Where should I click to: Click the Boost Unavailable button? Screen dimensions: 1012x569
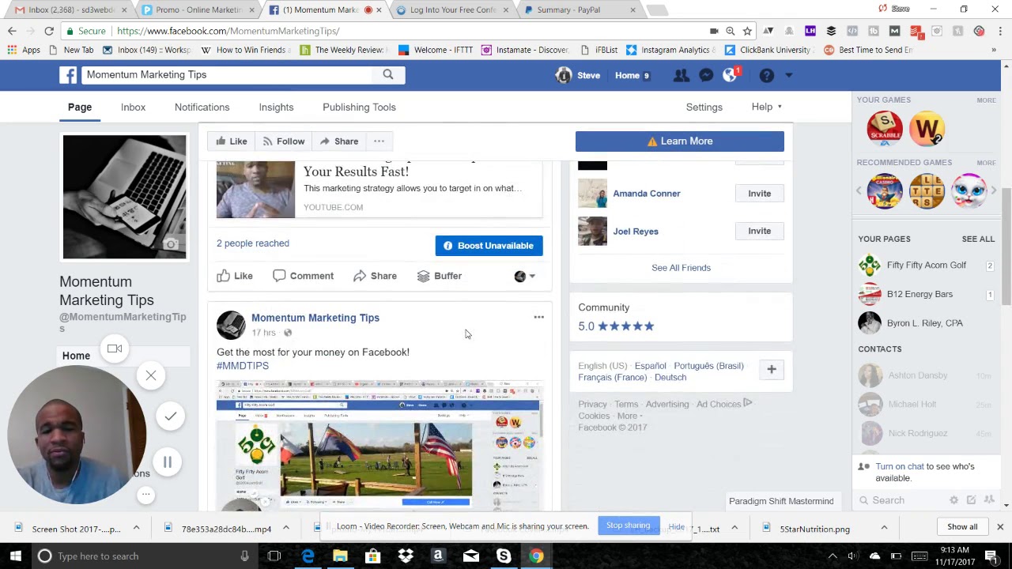point(489,246)
